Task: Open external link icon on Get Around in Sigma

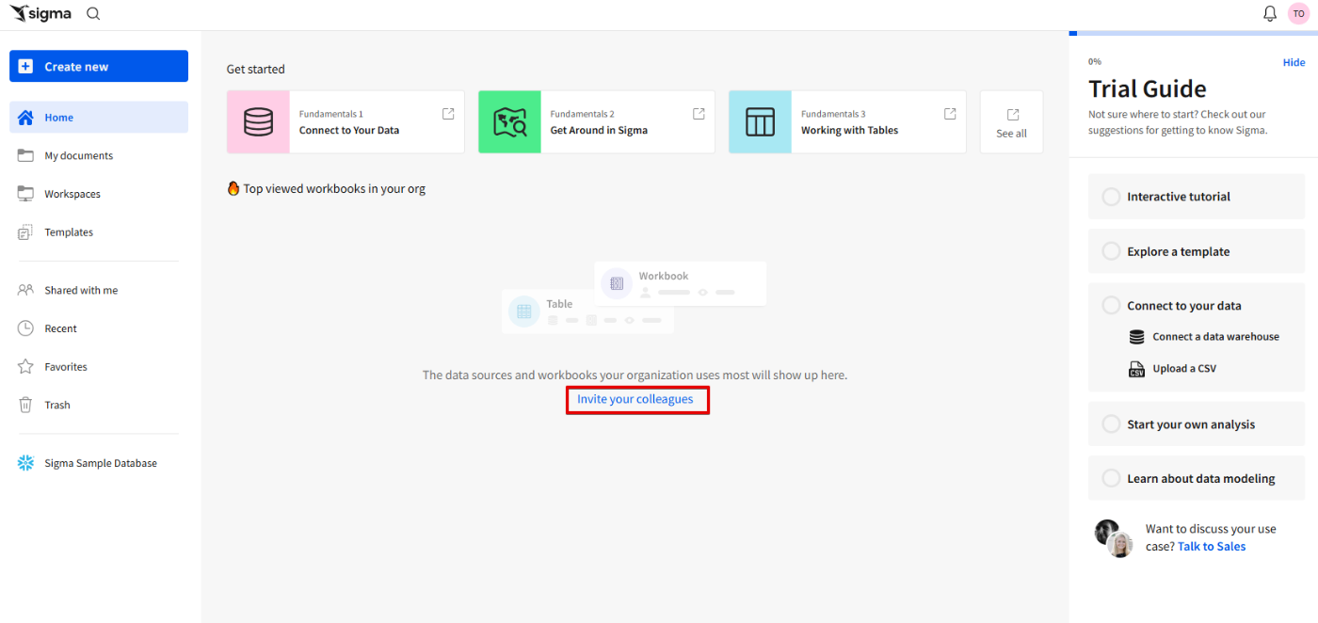Action: [x=699, y=114]
